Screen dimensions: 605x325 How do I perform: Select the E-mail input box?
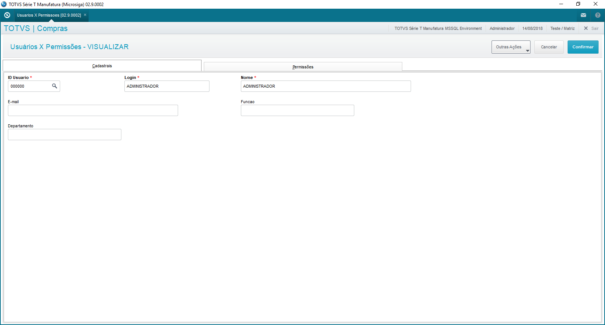(93, 110)
